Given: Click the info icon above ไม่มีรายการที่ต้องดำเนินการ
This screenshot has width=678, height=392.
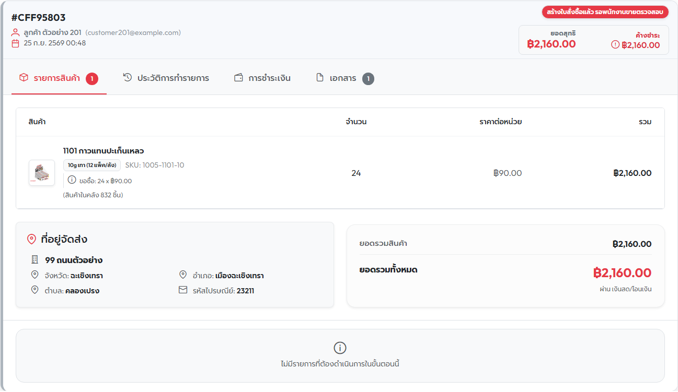Looking at the screenshot, I should pyautogui.click(x=340, y=348).
